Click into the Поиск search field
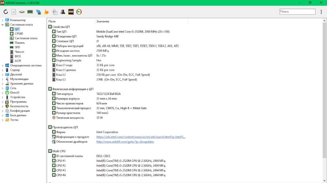 pyautogui.click(x=297, y=12)
